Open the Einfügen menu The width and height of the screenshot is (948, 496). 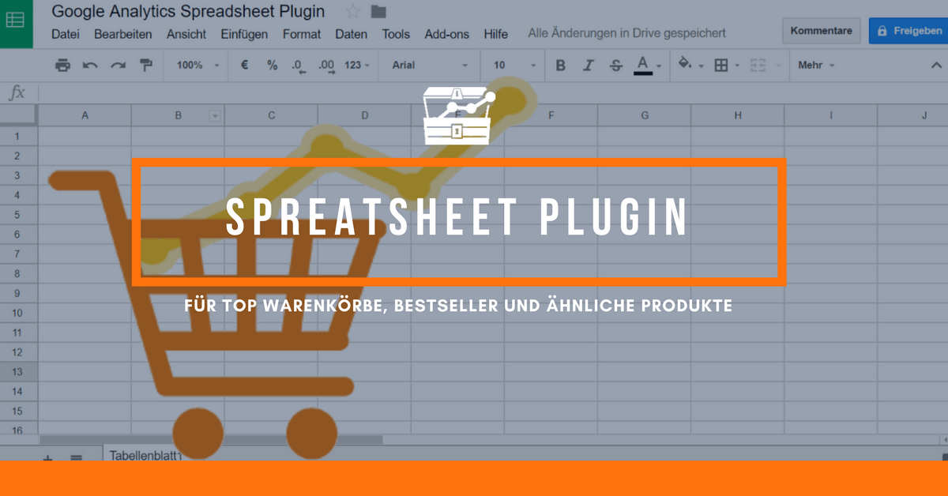244,34
